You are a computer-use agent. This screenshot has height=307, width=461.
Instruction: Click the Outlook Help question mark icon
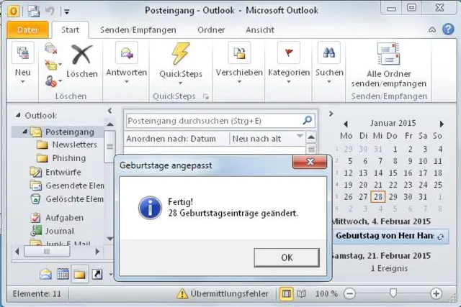(x=448, y=29)
